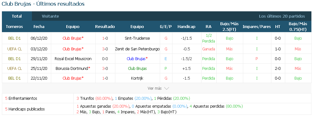Click the UEFA CL tournament on 03/12/20
This screenshot has height=118, width=313.
click(15, 49)
